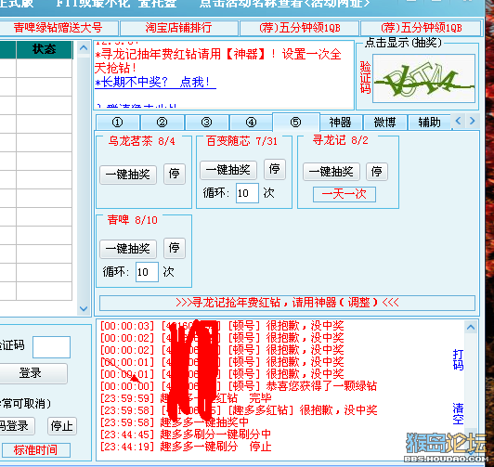Viewport: 494px width, 467px height.
Task: Switch to tab ②
Action: pyautogui.click(x=162, y=123)
